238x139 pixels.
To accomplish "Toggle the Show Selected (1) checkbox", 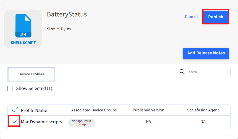I will [x=10, y=88].
